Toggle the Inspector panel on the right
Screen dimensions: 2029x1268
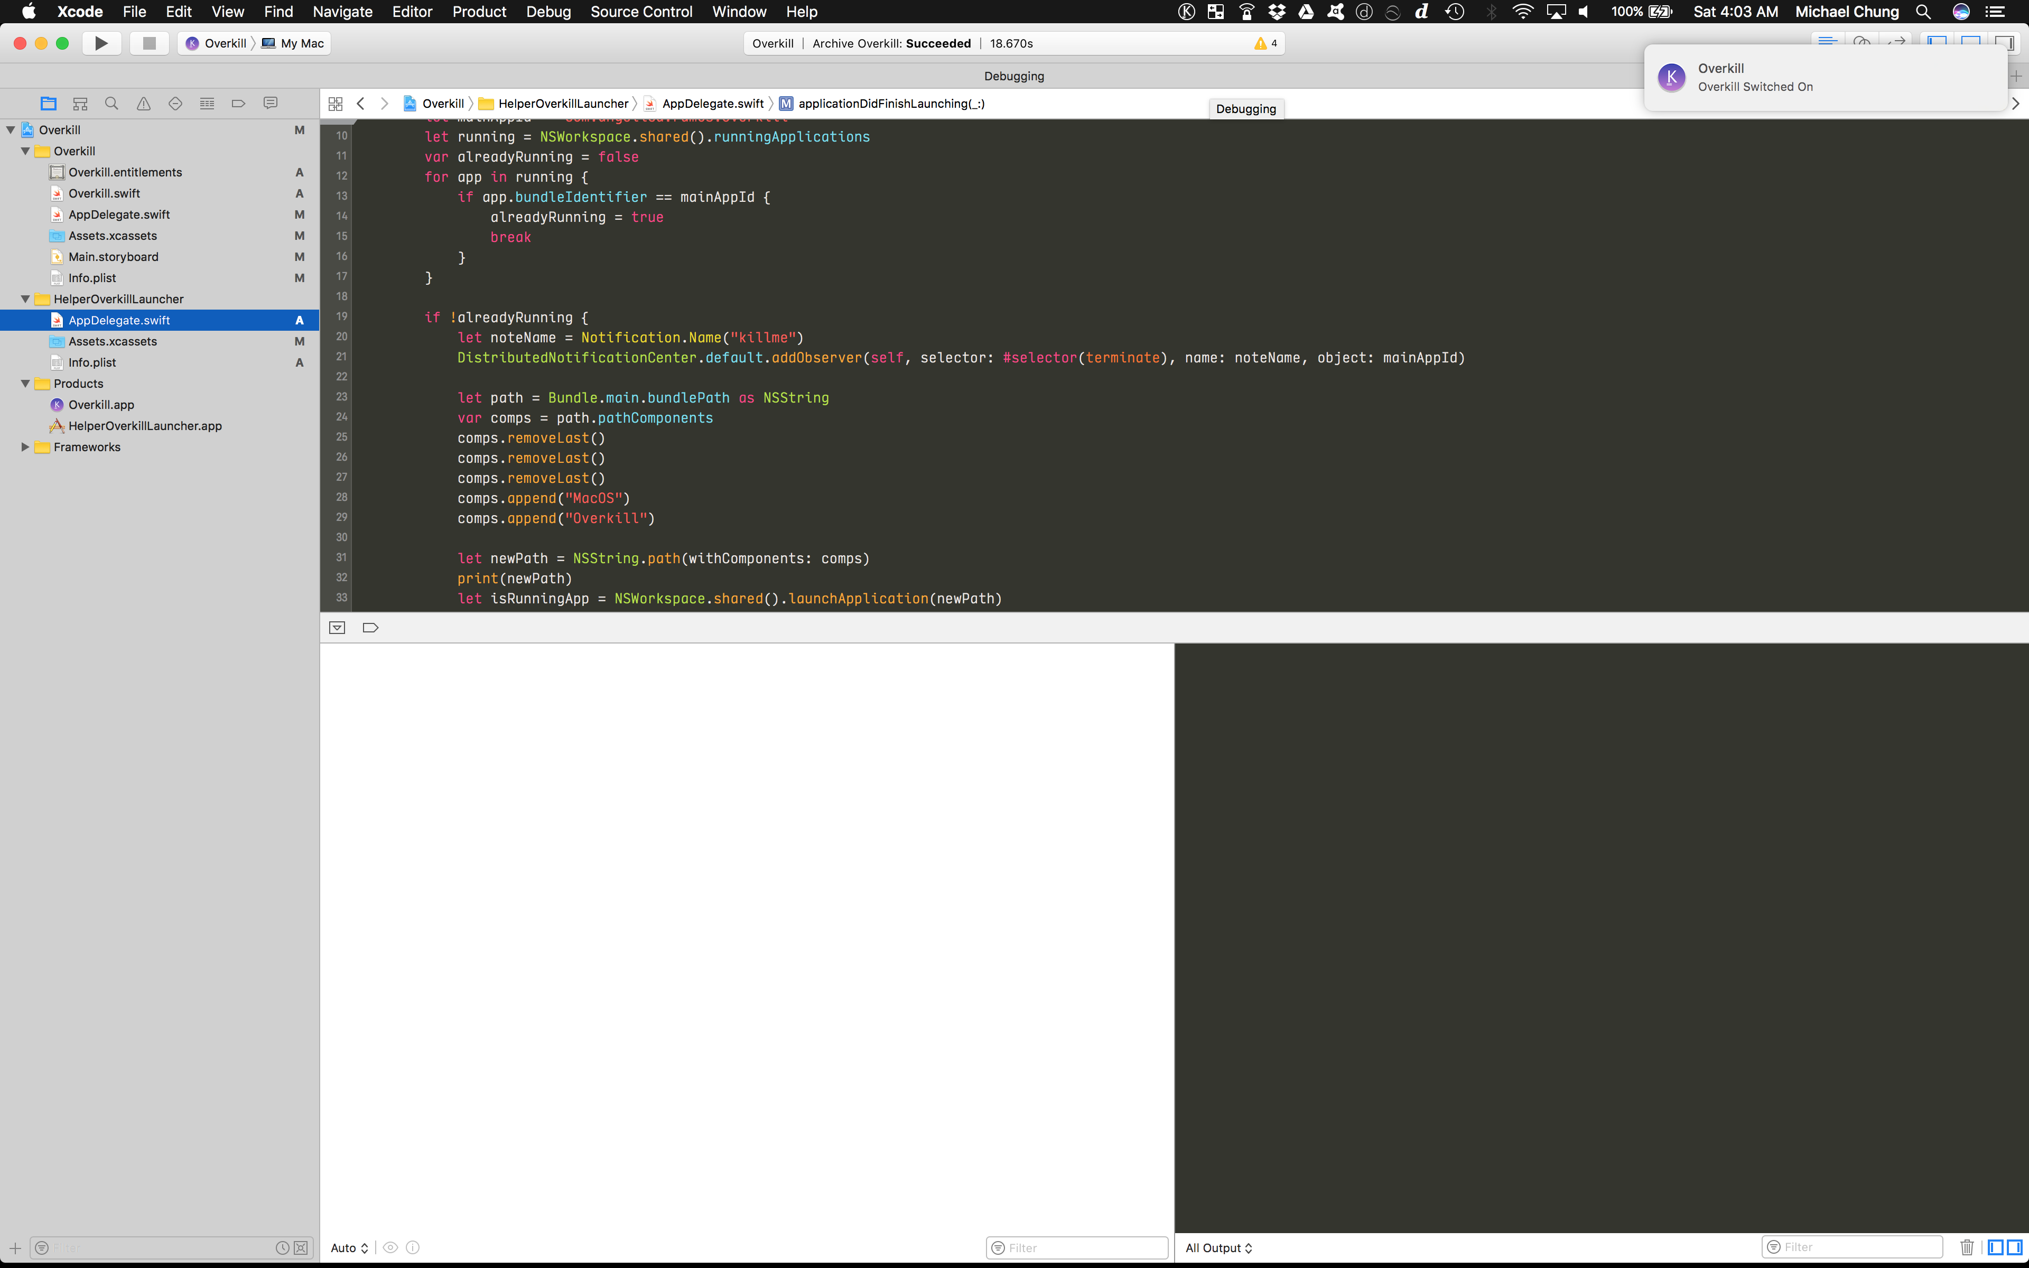pyautogui.click(x=2005, y=43)
